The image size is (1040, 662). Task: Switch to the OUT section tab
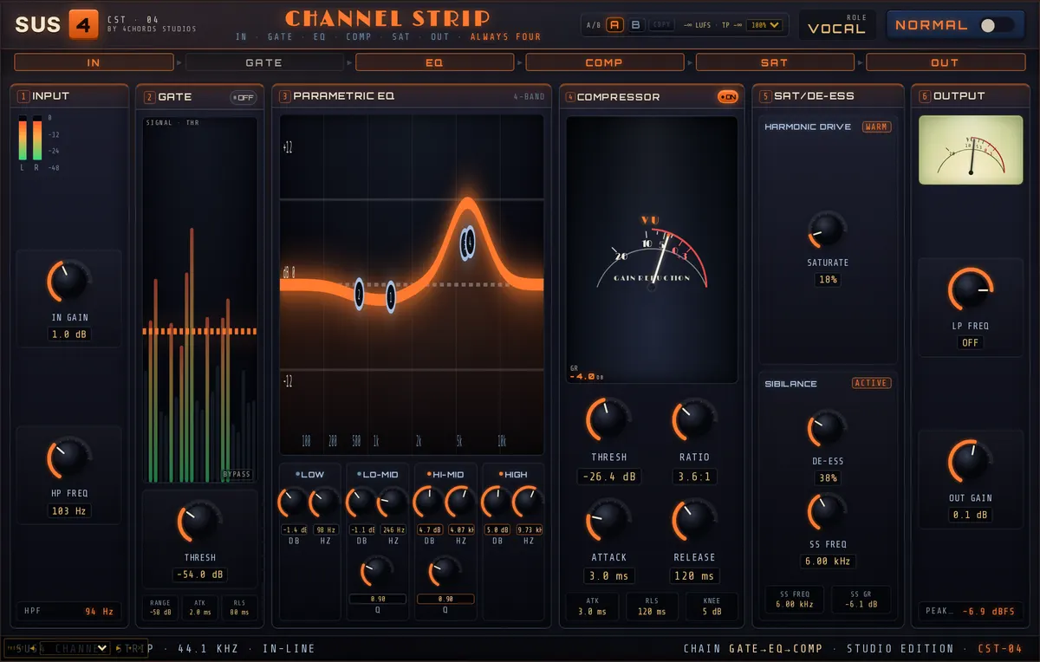coord(945,62)
